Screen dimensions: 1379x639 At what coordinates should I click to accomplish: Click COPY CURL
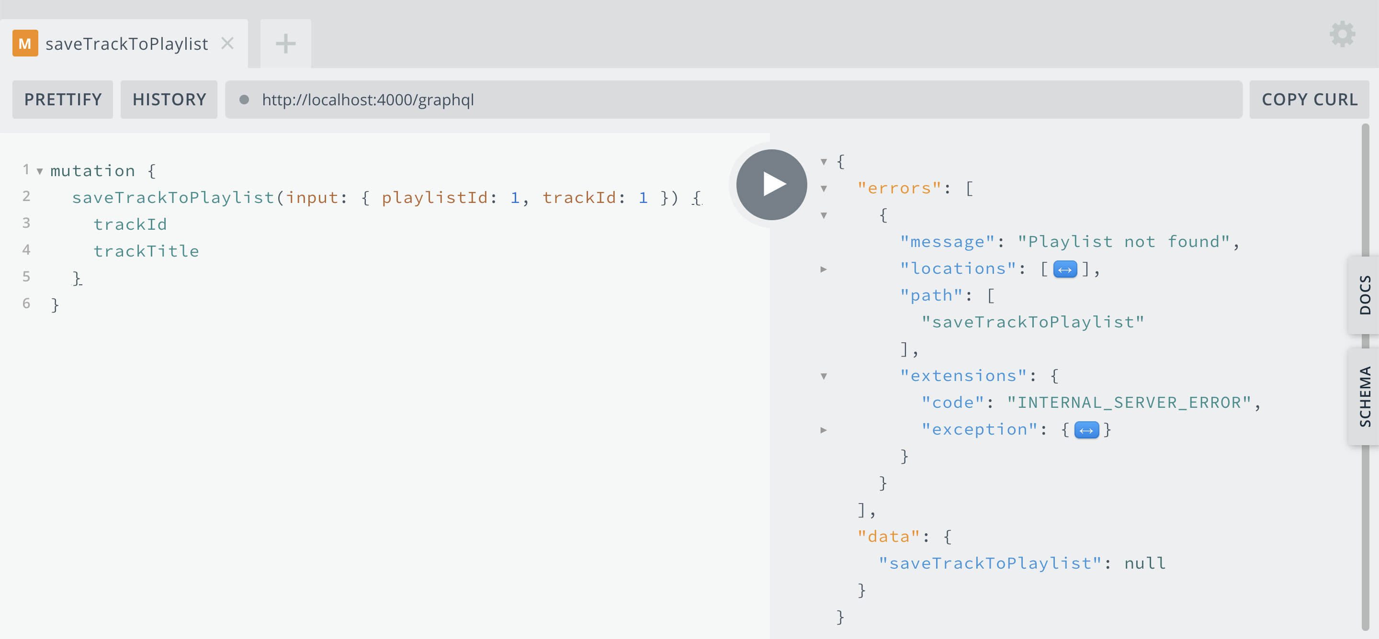click(1310, 99)
